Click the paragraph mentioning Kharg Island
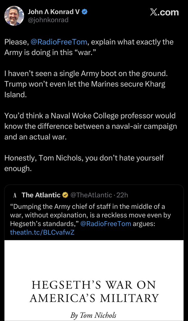This screenshot has width=188, height=321. coord(86,85)
